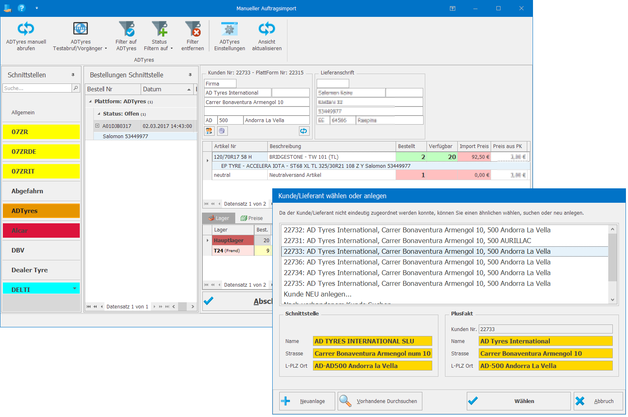Click Suche... input field

pos(37,88)
